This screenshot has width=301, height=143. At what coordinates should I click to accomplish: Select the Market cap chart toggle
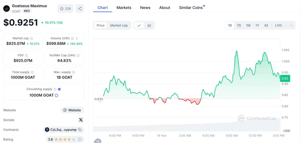point(119,26)
